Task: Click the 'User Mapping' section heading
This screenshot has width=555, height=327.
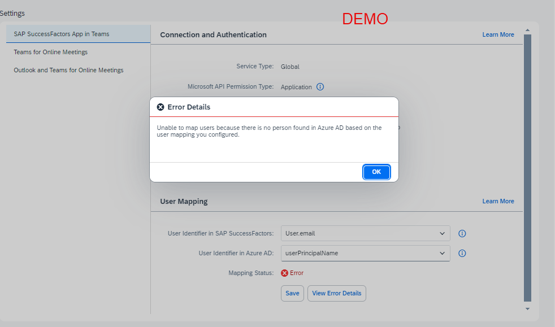Action: coord(184,202)
